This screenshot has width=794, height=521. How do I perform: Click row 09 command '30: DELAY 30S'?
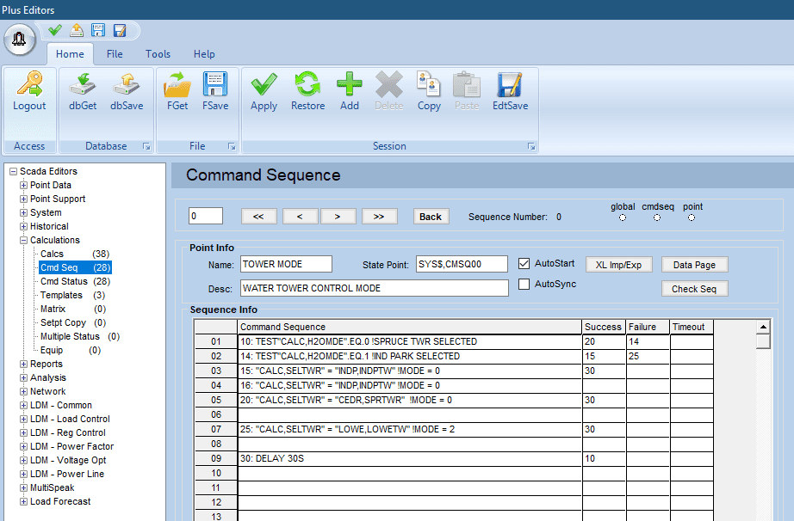[x=410, y=458]
